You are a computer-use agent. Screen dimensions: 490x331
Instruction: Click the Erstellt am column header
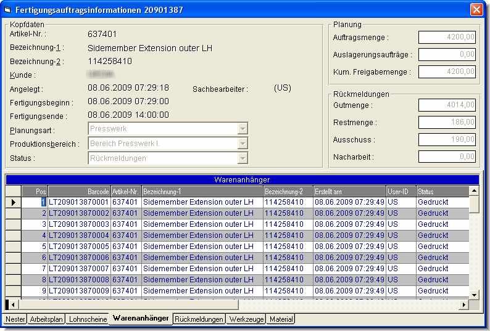(349, 191)
